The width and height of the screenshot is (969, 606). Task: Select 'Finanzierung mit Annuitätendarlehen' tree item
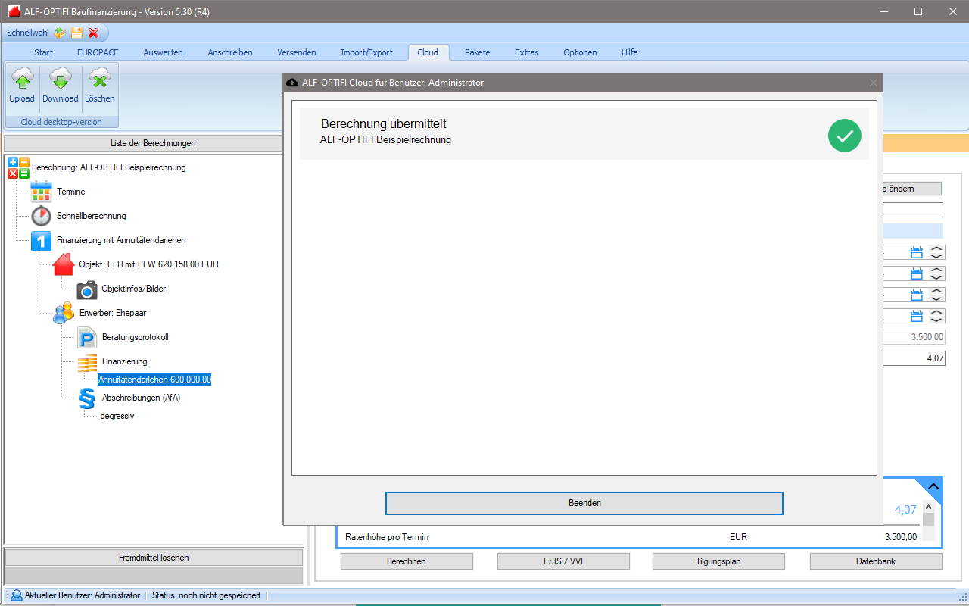pyautogui.click(x=121, y=240)
